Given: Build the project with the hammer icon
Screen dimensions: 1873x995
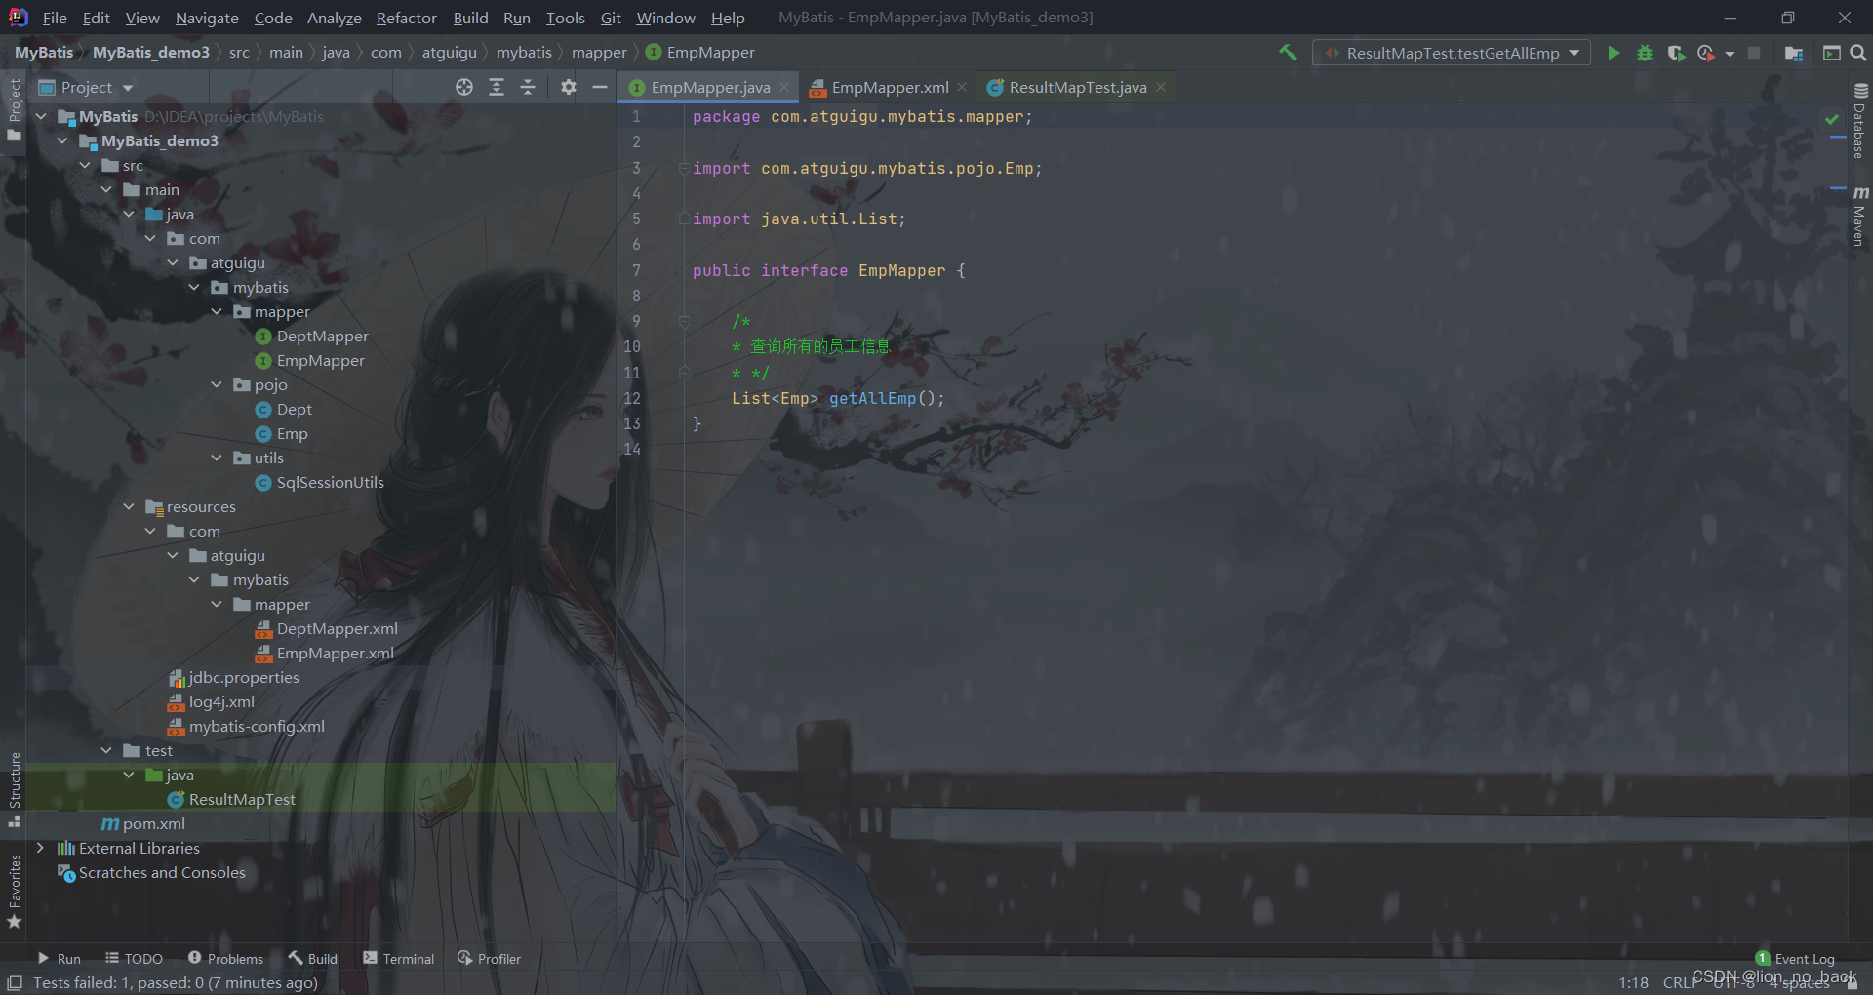Looking at the screenshot, I should coord(1288,53).
